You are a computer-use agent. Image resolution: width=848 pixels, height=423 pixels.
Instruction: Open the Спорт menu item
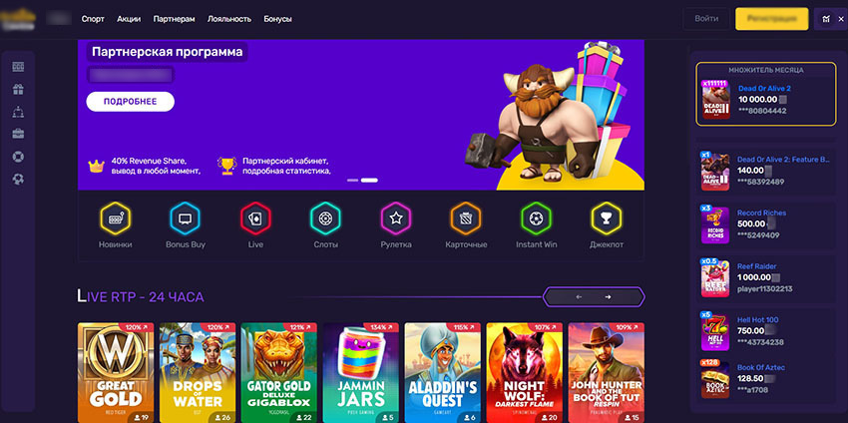[x=93, y=19]
